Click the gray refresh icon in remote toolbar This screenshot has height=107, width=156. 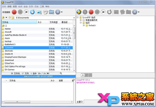(109, 12)
